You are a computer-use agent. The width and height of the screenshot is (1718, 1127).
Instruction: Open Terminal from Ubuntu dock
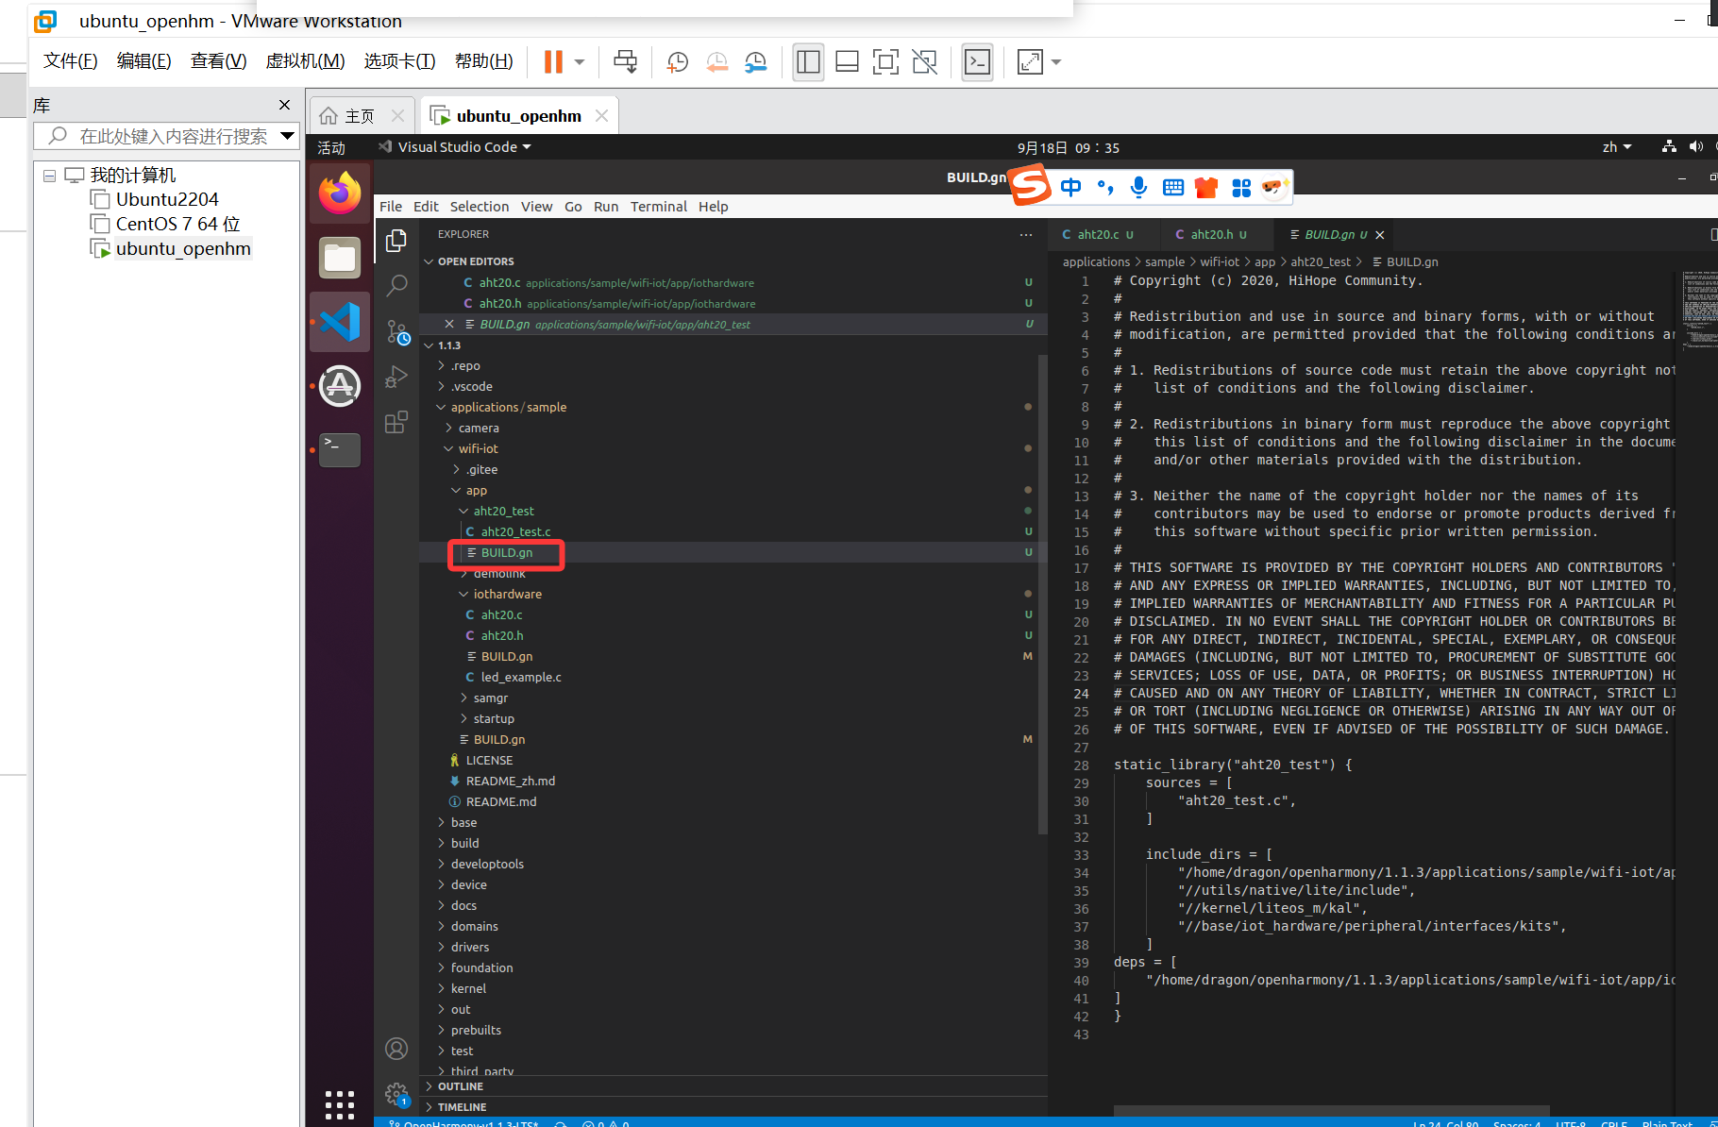click(x=340, y=450)
